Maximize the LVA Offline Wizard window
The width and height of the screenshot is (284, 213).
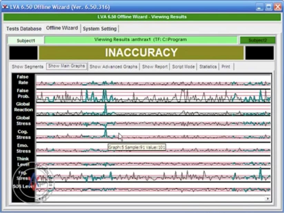coord(268,7)
